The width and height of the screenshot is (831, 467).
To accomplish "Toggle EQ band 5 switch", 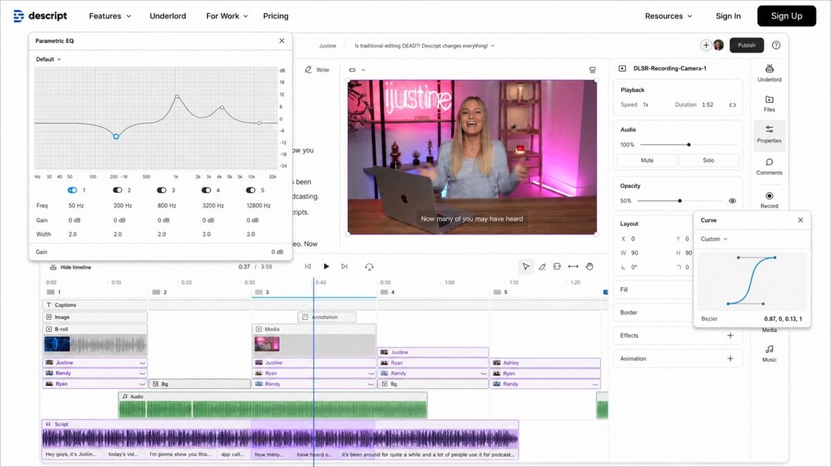I will click(251, 190).
